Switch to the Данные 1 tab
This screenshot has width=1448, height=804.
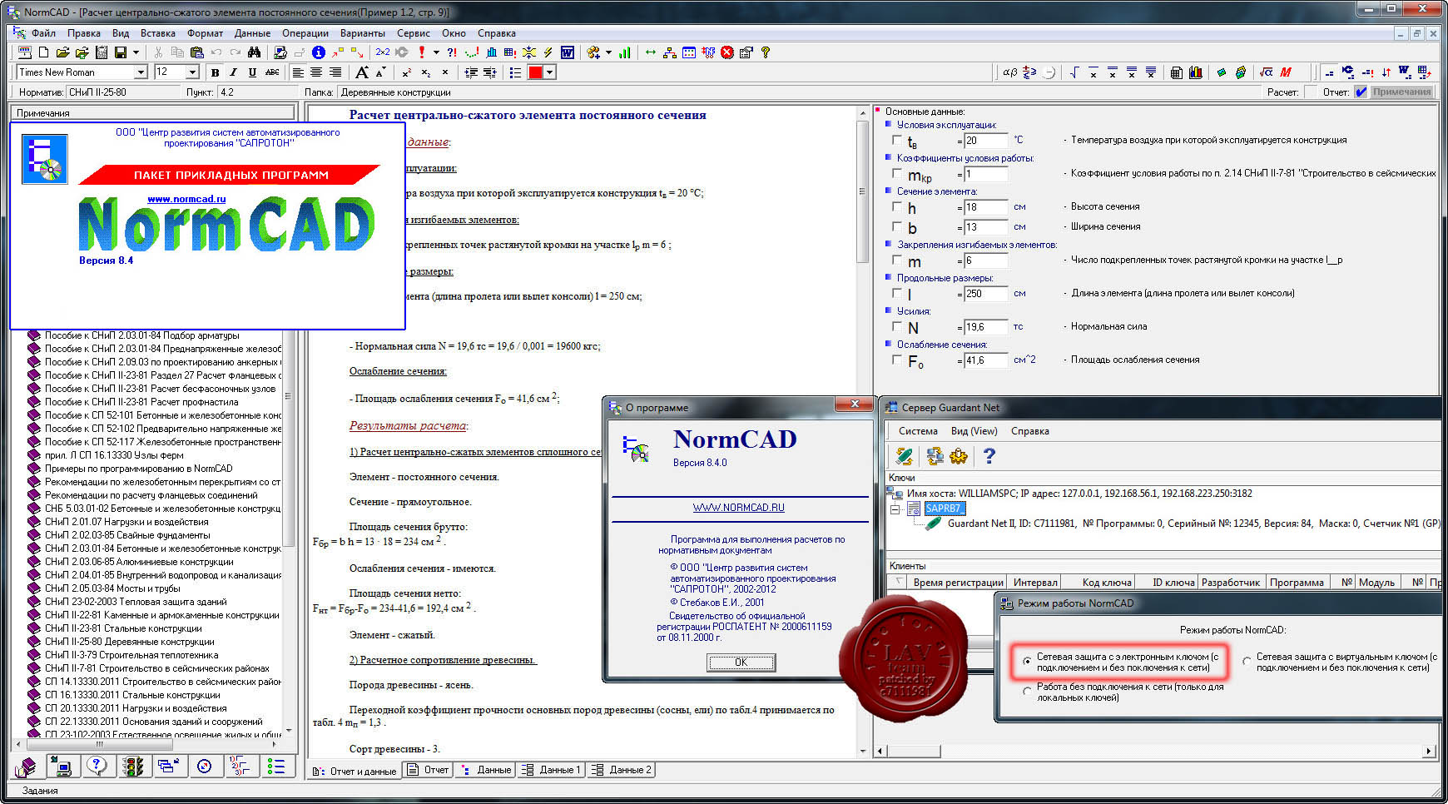(550, 770)
